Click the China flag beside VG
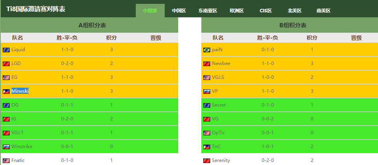The image size is (378, 165). [207, 119]
